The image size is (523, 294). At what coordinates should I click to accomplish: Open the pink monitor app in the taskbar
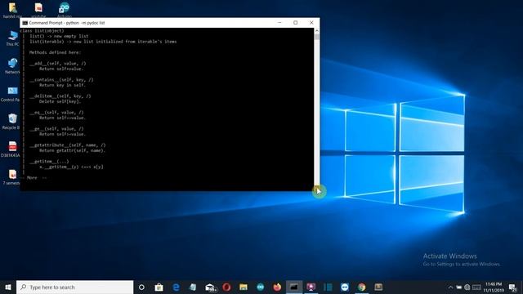(x=311, y=287)
